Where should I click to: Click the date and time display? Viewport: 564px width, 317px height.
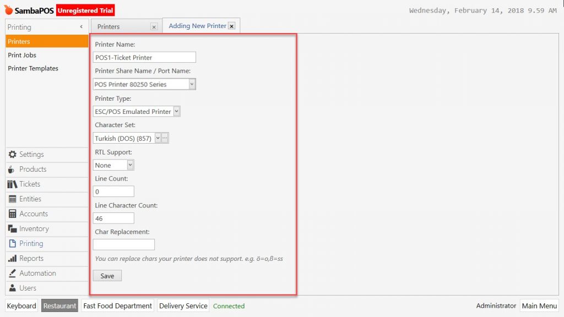click(x=482, y=10)
